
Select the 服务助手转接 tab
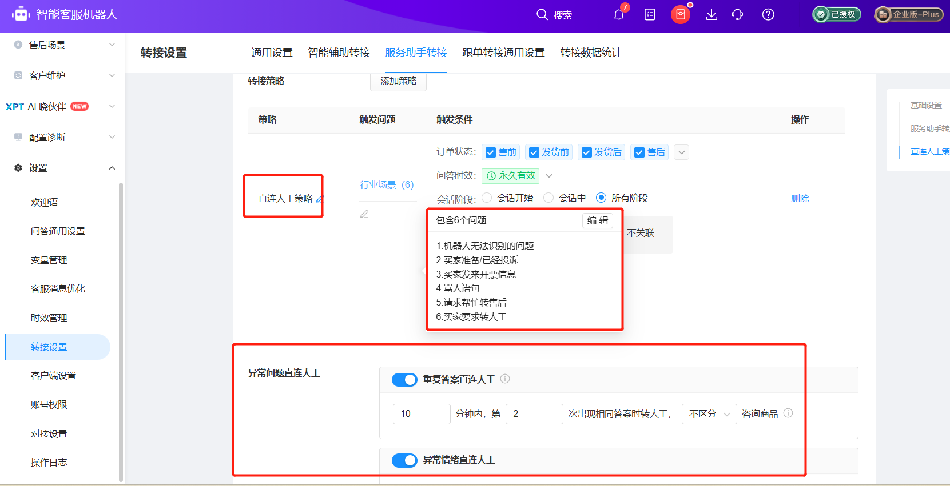[416, 53]
